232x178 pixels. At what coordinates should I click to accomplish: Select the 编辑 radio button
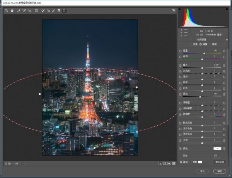pyautogui.click(x=201, y=44)
